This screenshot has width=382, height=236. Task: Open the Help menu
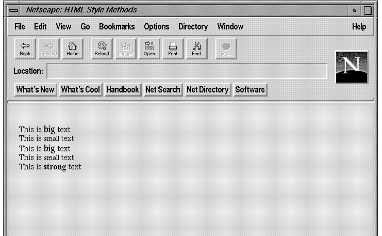pyautogui.click(x=359, y=27)
